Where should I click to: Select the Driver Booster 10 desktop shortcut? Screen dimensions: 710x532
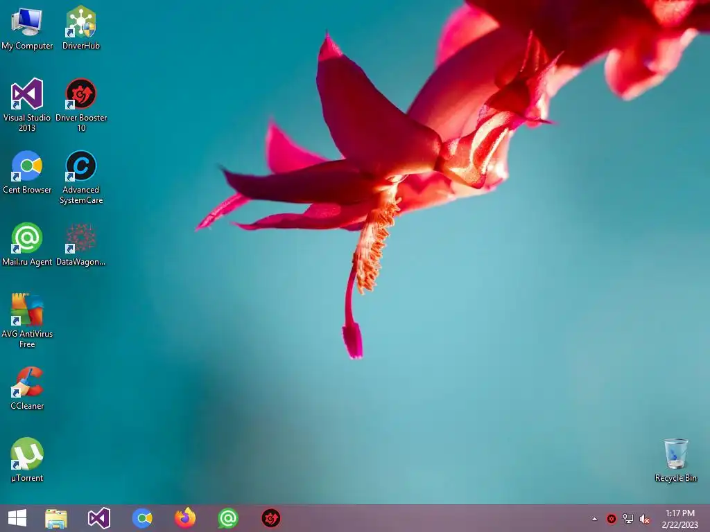(81, 105)
